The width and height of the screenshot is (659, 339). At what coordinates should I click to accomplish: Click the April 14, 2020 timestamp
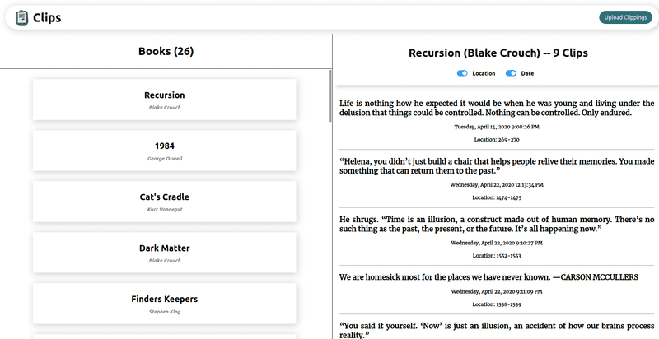click(497, 127)
